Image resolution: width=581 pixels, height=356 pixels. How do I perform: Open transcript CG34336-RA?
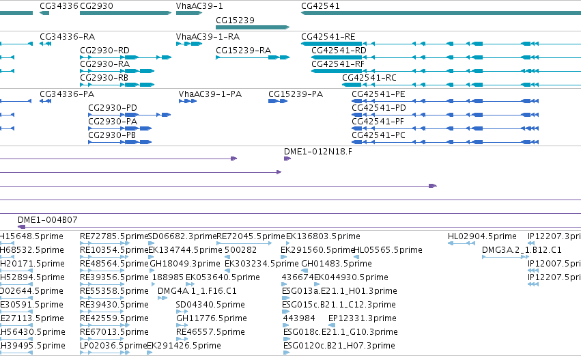tap(67, 37)
